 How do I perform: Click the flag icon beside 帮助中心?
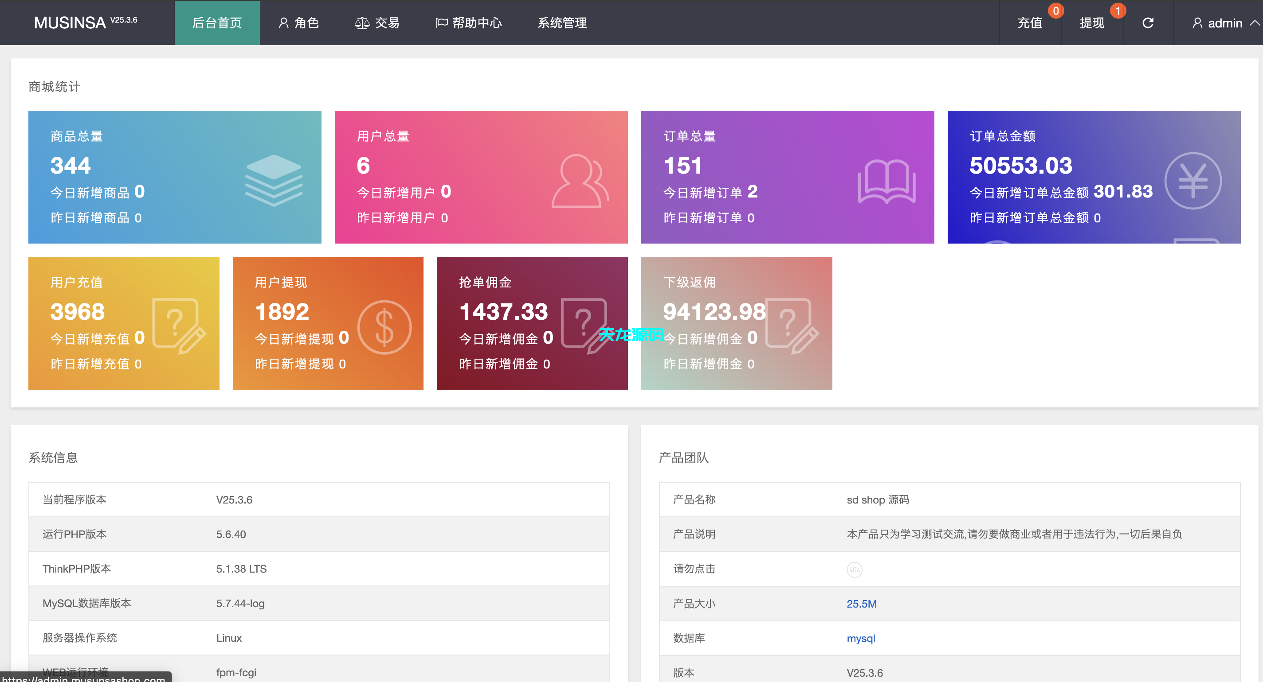(441, 23)
